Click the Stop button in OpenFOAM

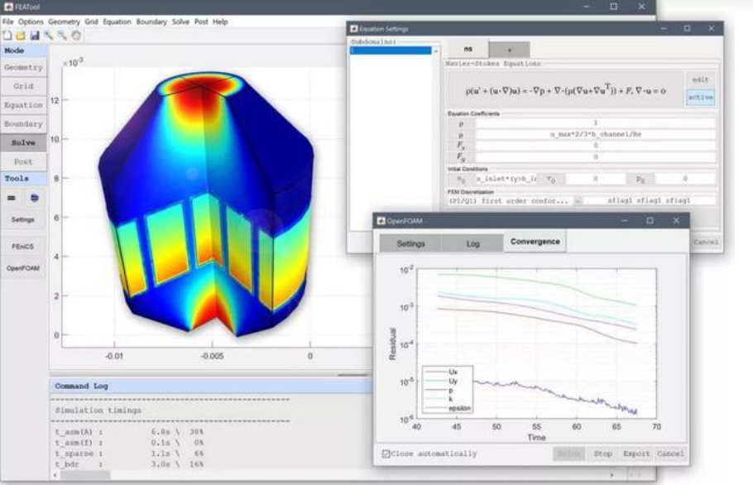click(602, 454)
